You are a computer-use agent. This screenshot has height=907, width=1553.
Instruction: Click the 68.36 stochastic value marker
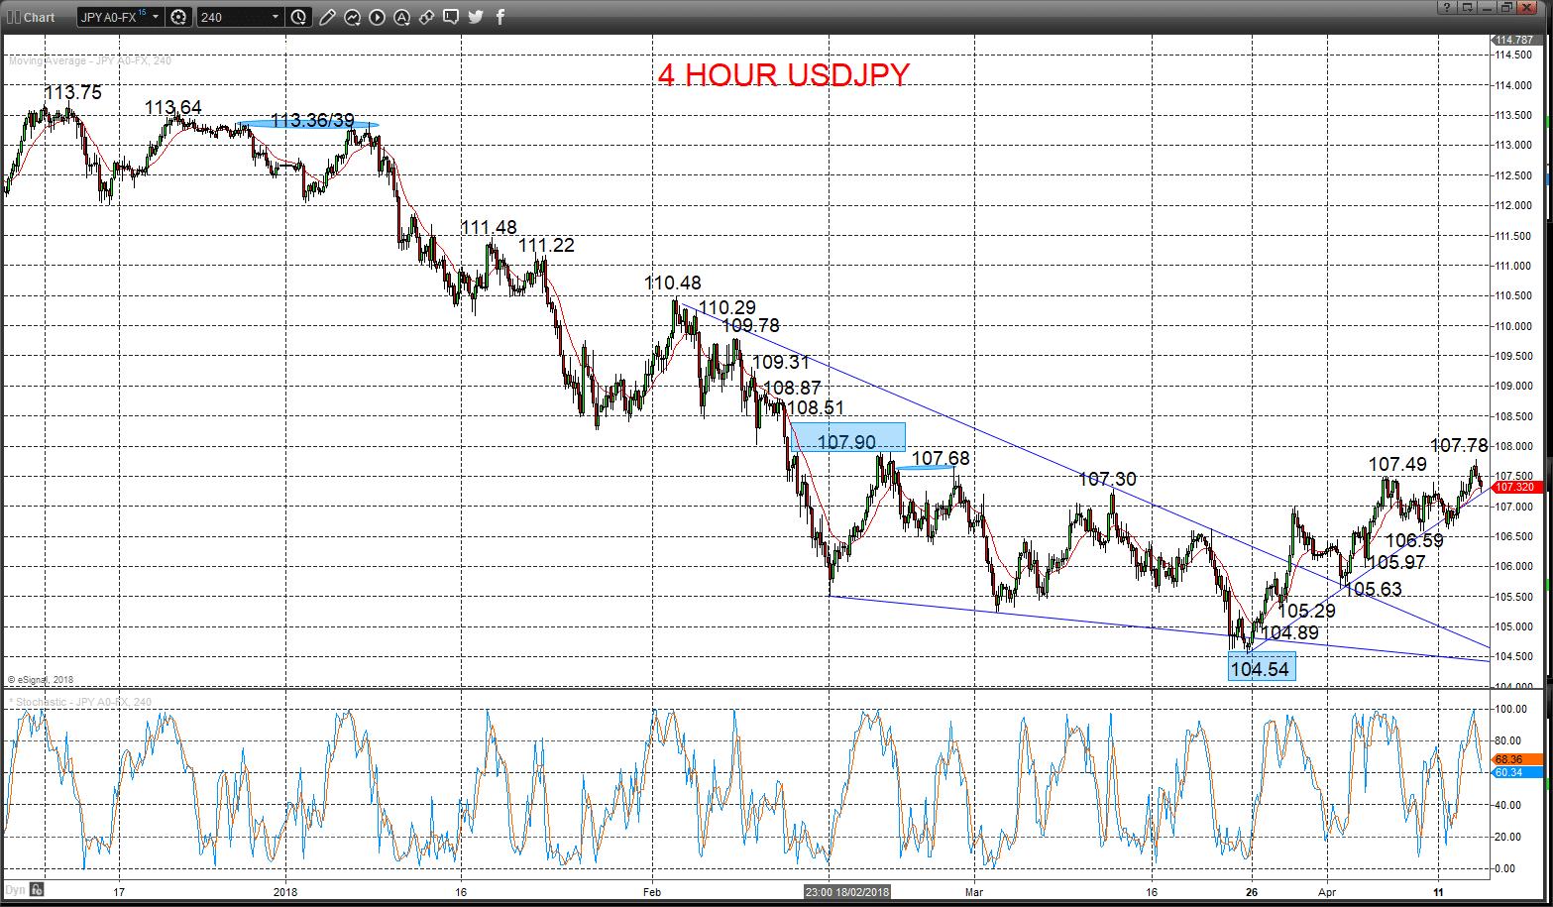point(1516,759)
